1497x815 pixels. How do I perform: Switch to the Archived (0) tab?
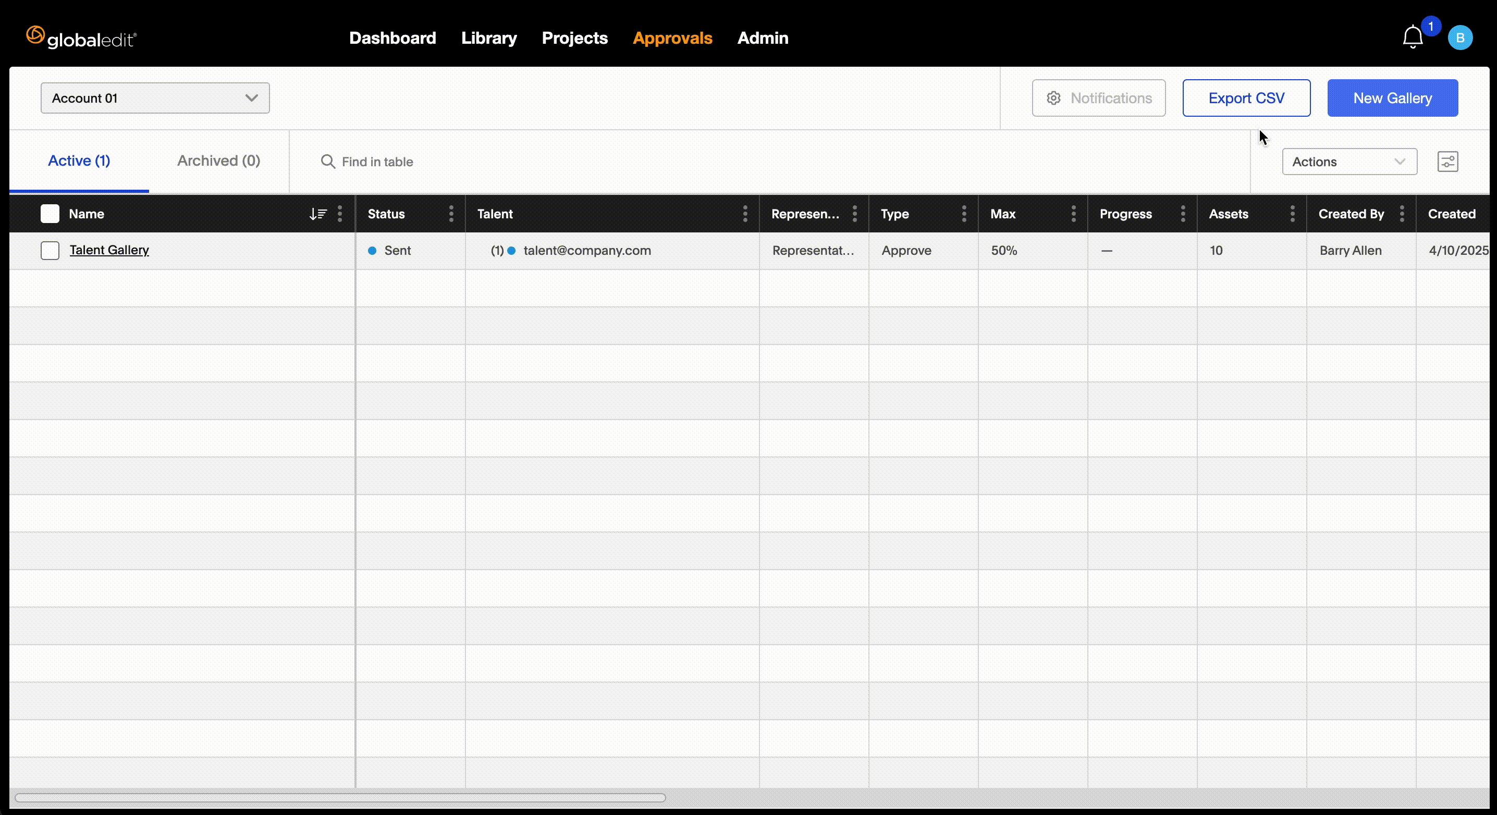[218, 161]
